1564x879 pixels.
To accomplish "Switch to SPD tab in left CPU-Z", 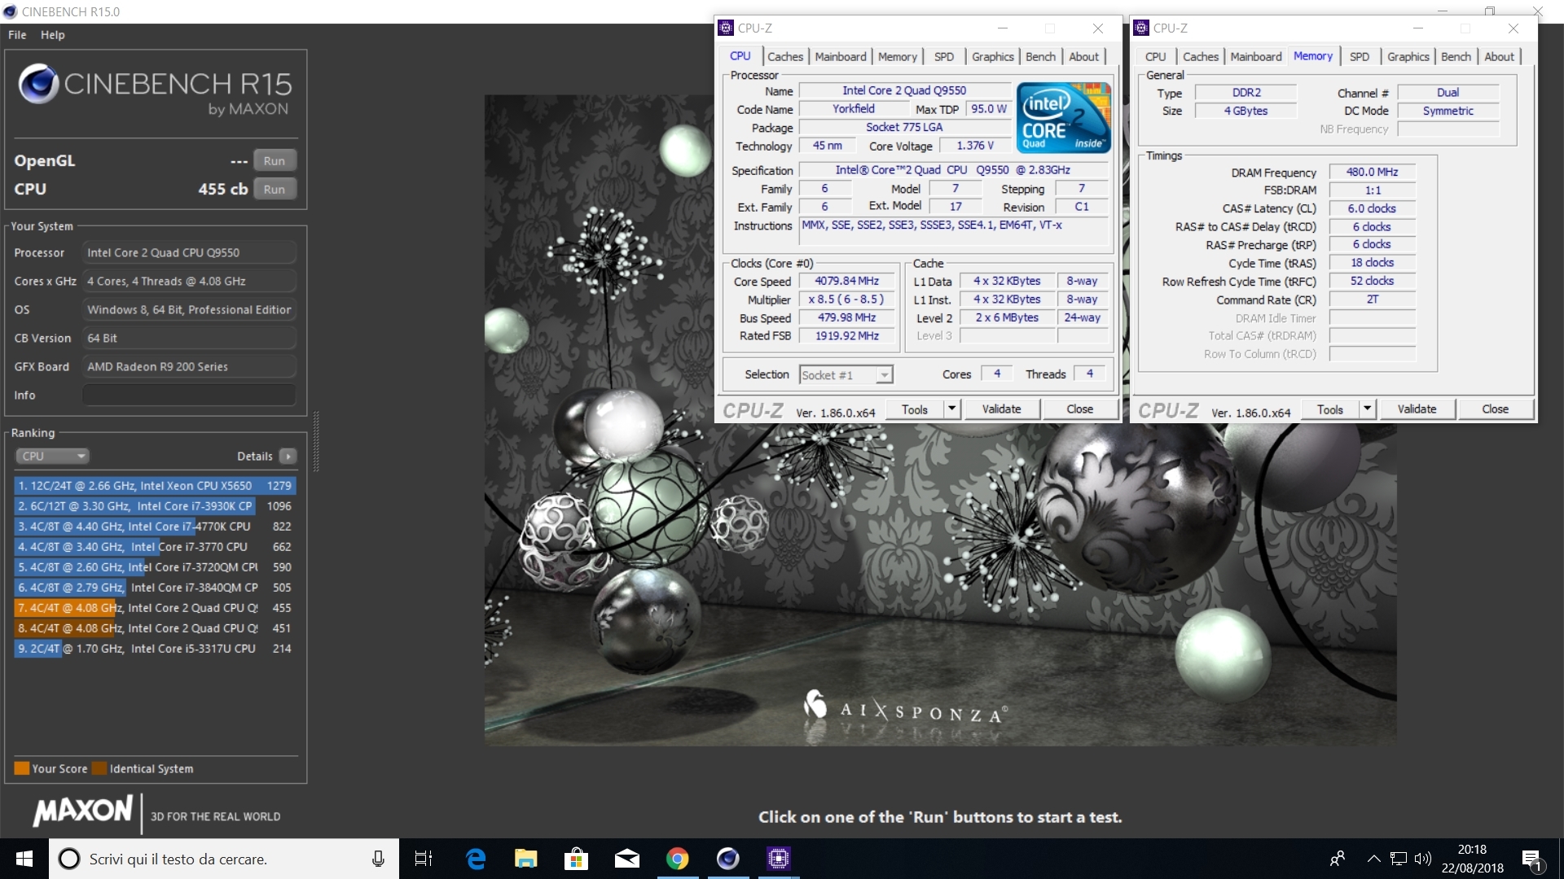I will point(944,56).
